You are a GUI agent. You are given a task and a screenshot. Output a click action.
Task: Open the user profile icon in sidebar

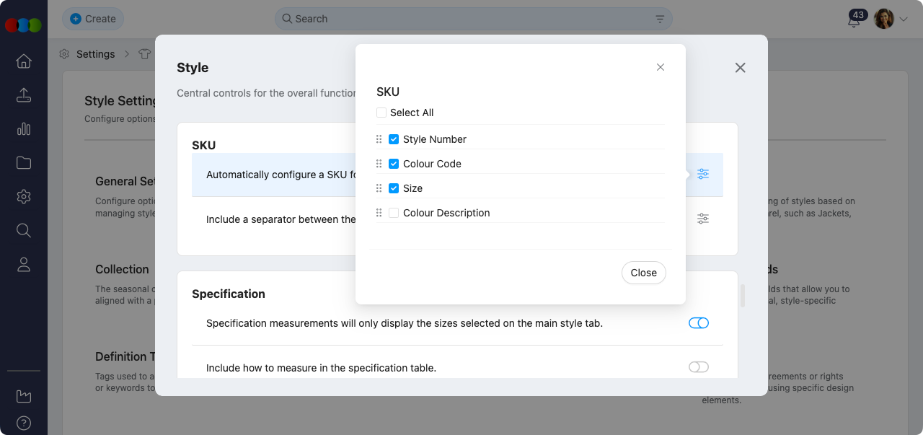(x=24, y=265)
